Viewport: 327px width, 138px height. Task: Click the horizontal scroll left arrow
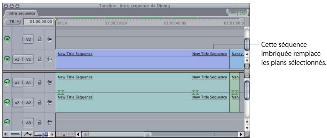pos(78,134)
